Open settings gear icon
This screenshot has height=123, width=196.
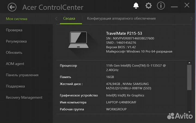click(149, 6)
